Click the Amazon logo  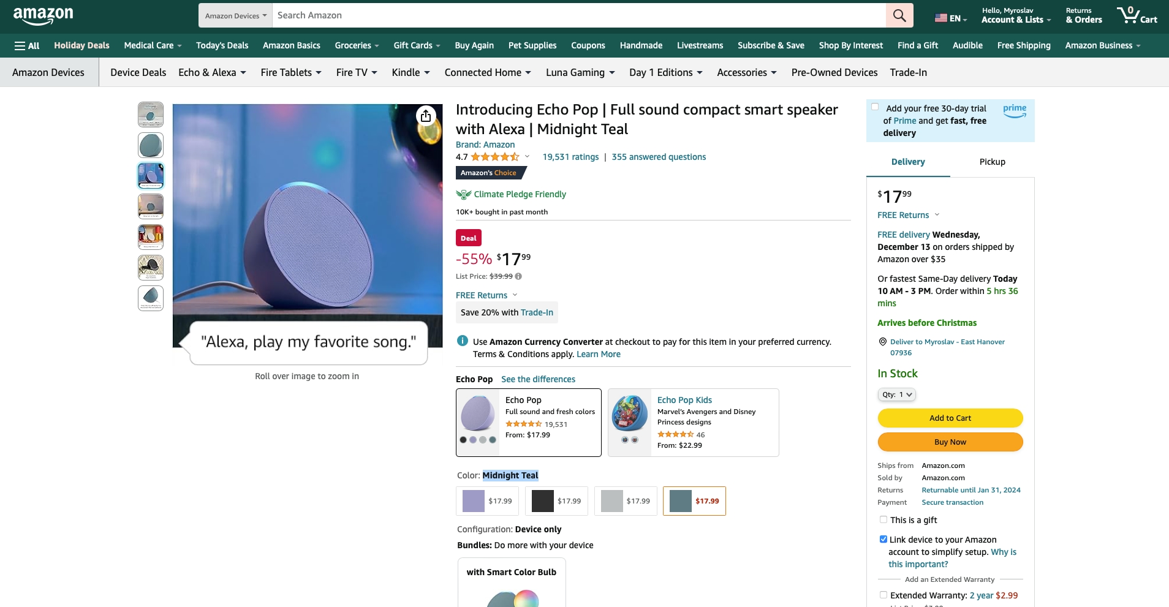(43, 15)
